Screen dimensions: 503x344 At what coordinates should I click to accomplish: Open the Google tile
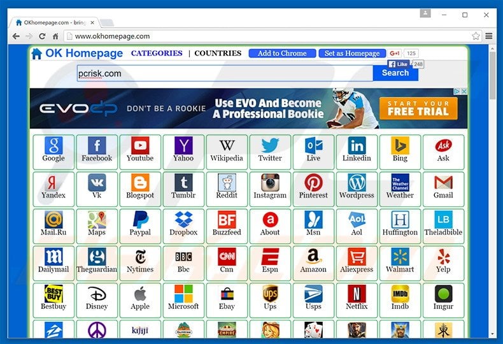tap(53, 152)
